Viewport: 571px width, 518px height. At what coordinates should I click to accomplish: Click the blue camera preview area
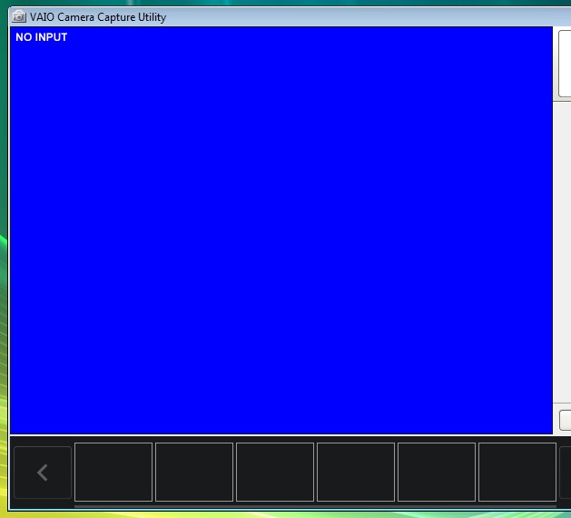pos(281,236)
